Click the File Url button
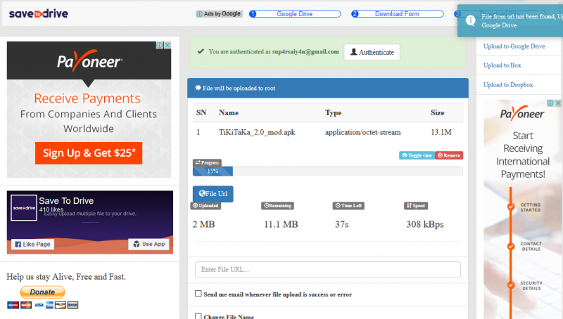The image size is (563, 319). click(213, 194)
